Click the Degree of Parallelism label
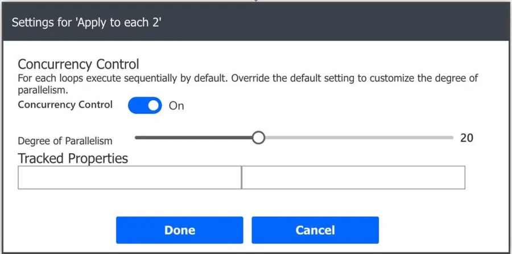 pos(65,141)
